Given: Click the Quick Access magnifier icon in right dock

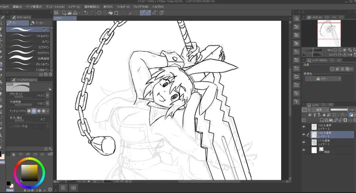Looking at the screenshot, I should pyautogui.click(x=296, y=19).
